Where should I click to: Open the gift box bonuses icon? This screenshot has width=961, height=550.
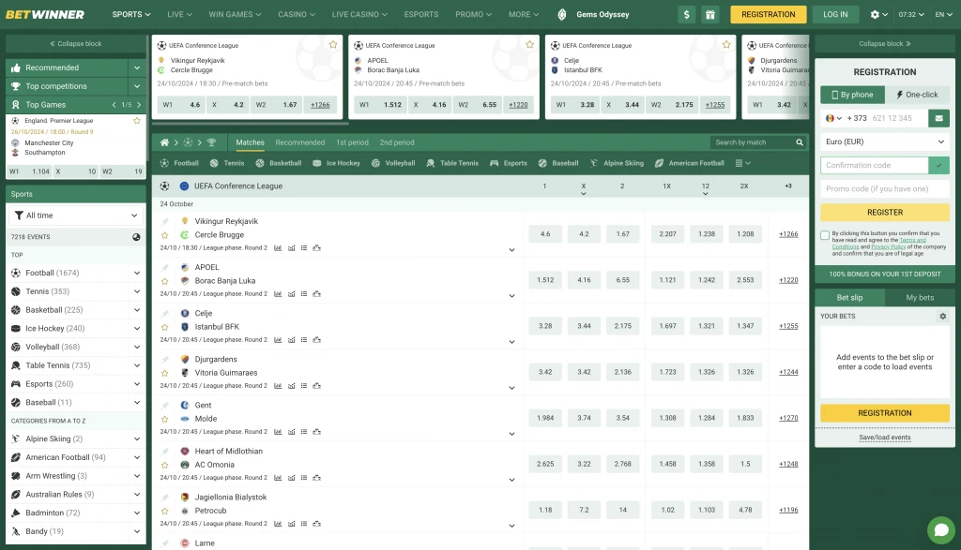click(709, 14)
